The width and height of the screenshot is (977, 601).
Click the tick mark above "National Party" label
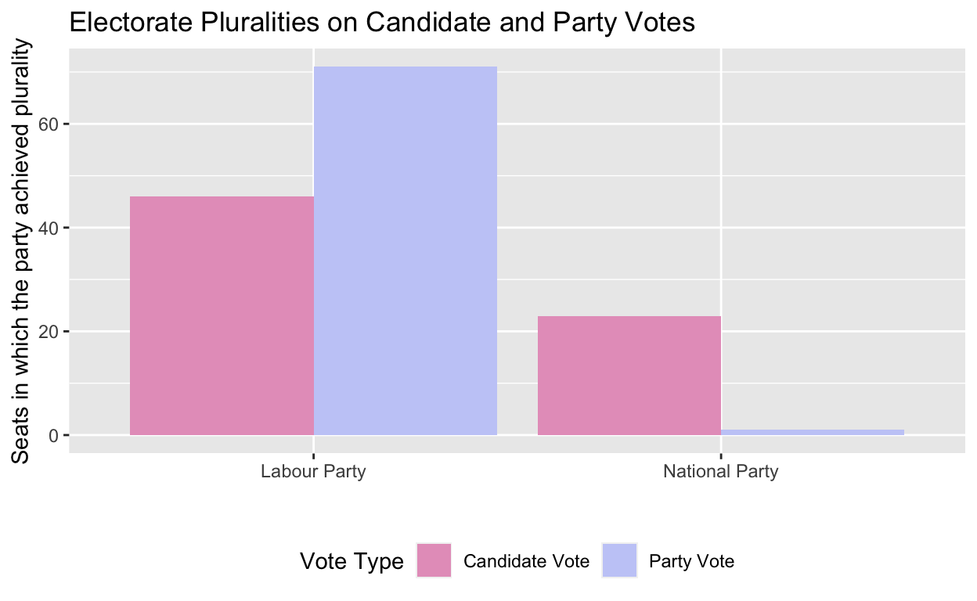click(720, 456)
